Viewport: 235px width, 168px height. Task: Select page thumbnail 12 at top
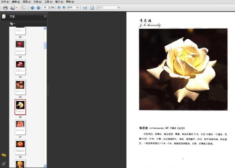[x=20, y=30]
